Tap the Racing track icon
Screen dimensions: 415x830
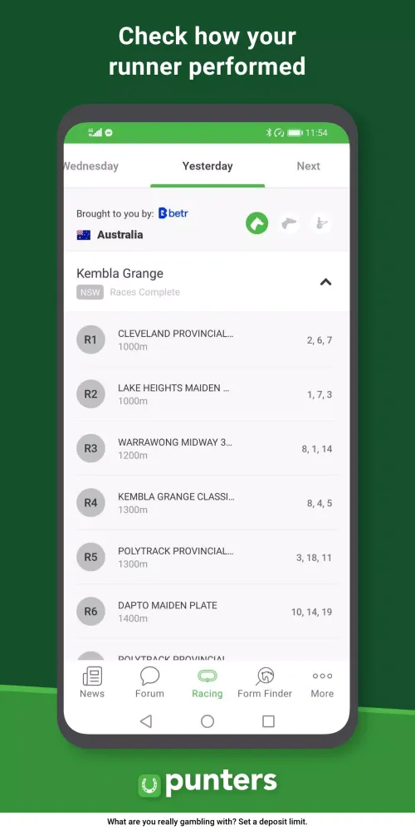(x=207, y=676)
